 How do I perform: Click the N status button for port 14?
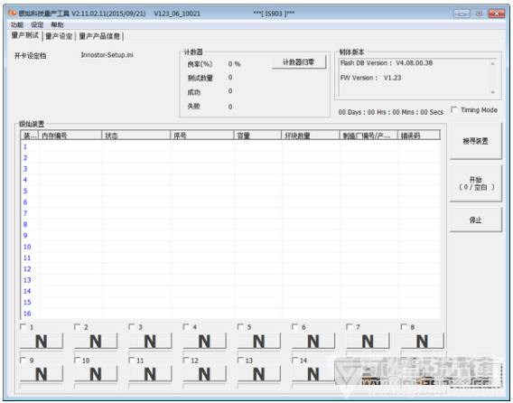(313, 374)
